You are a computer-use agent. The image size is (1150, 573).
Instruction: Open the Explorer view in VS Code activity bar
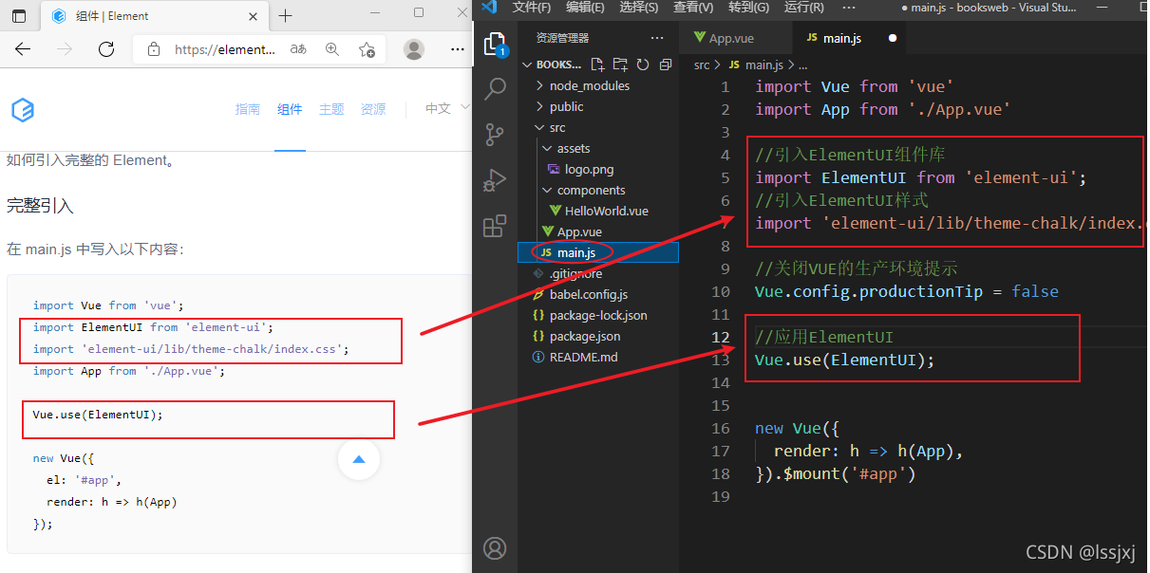(x=495, y=45)
